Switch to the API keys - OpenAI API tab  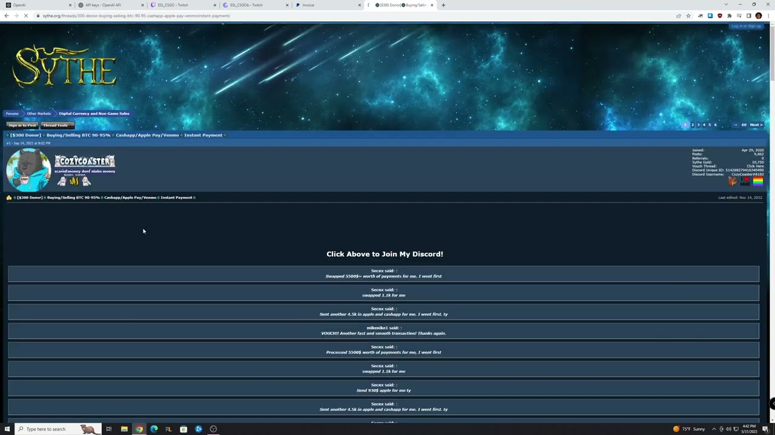tap(111, 5)
